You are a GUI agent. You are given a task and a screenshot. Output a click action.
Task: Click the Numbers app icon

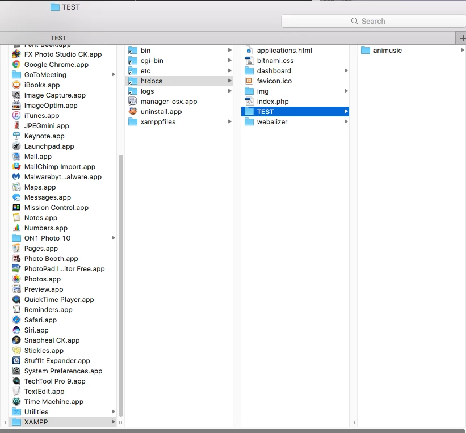coord(16,228)
